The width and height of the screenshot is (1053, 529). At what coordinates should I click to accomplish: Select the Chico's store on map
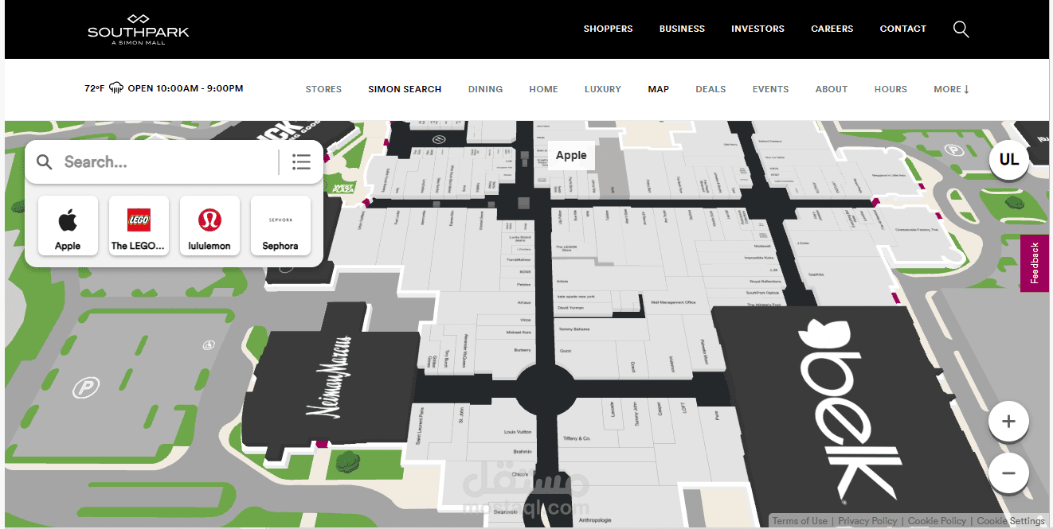pos(519,474)
